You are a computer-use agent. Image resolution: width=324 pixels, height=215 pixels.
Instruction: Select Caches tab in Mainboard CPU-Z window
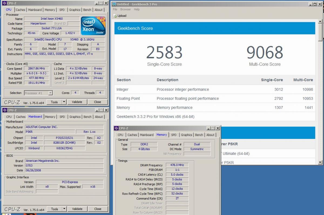coord(21,117)
